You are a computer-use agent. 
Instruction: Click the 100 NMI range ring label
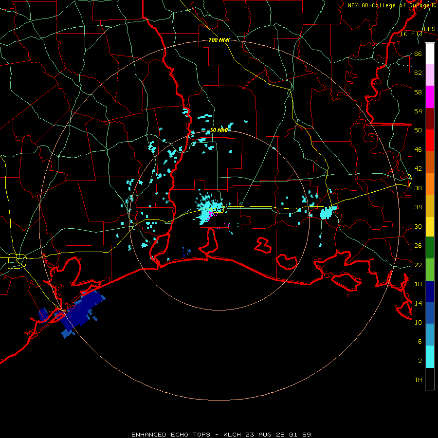click(219, 40)
